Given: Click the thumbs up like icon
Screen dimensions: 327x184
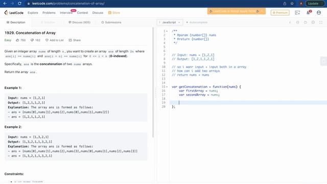Looking at the screenshot, I should click(x=17, y=40).
